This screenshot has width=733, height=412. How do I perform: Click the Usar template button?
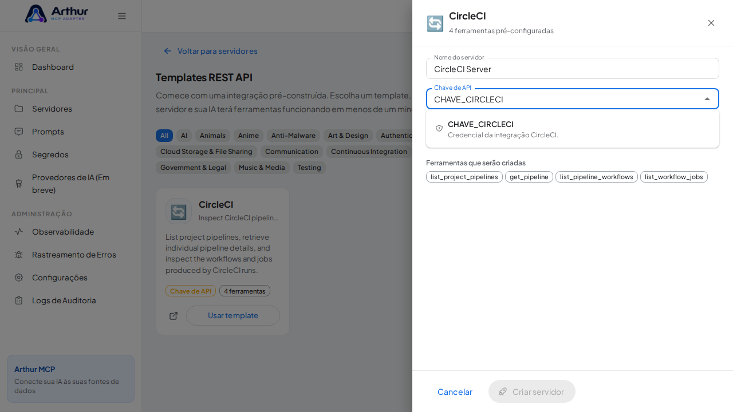(x=233, y=316)
